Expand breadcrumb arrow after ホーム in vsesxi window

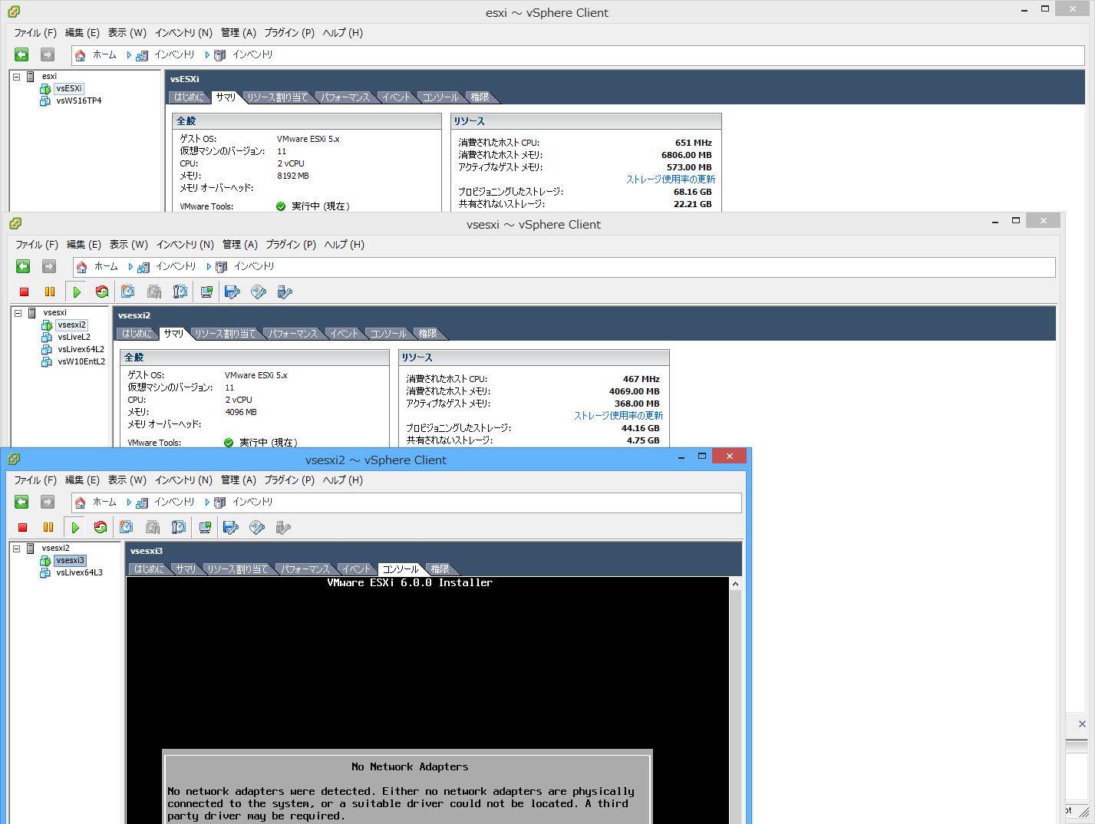pyautogui.click(x=130, y=267)
